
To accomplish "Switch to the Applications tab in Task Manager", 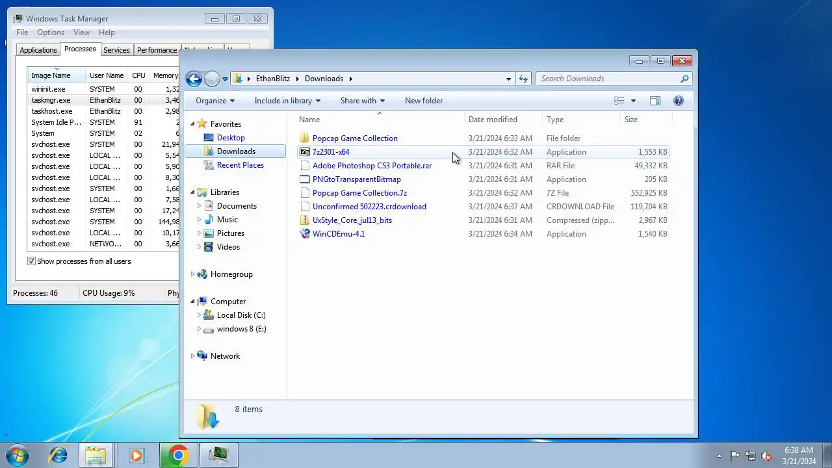I will (x=38, y=50).
